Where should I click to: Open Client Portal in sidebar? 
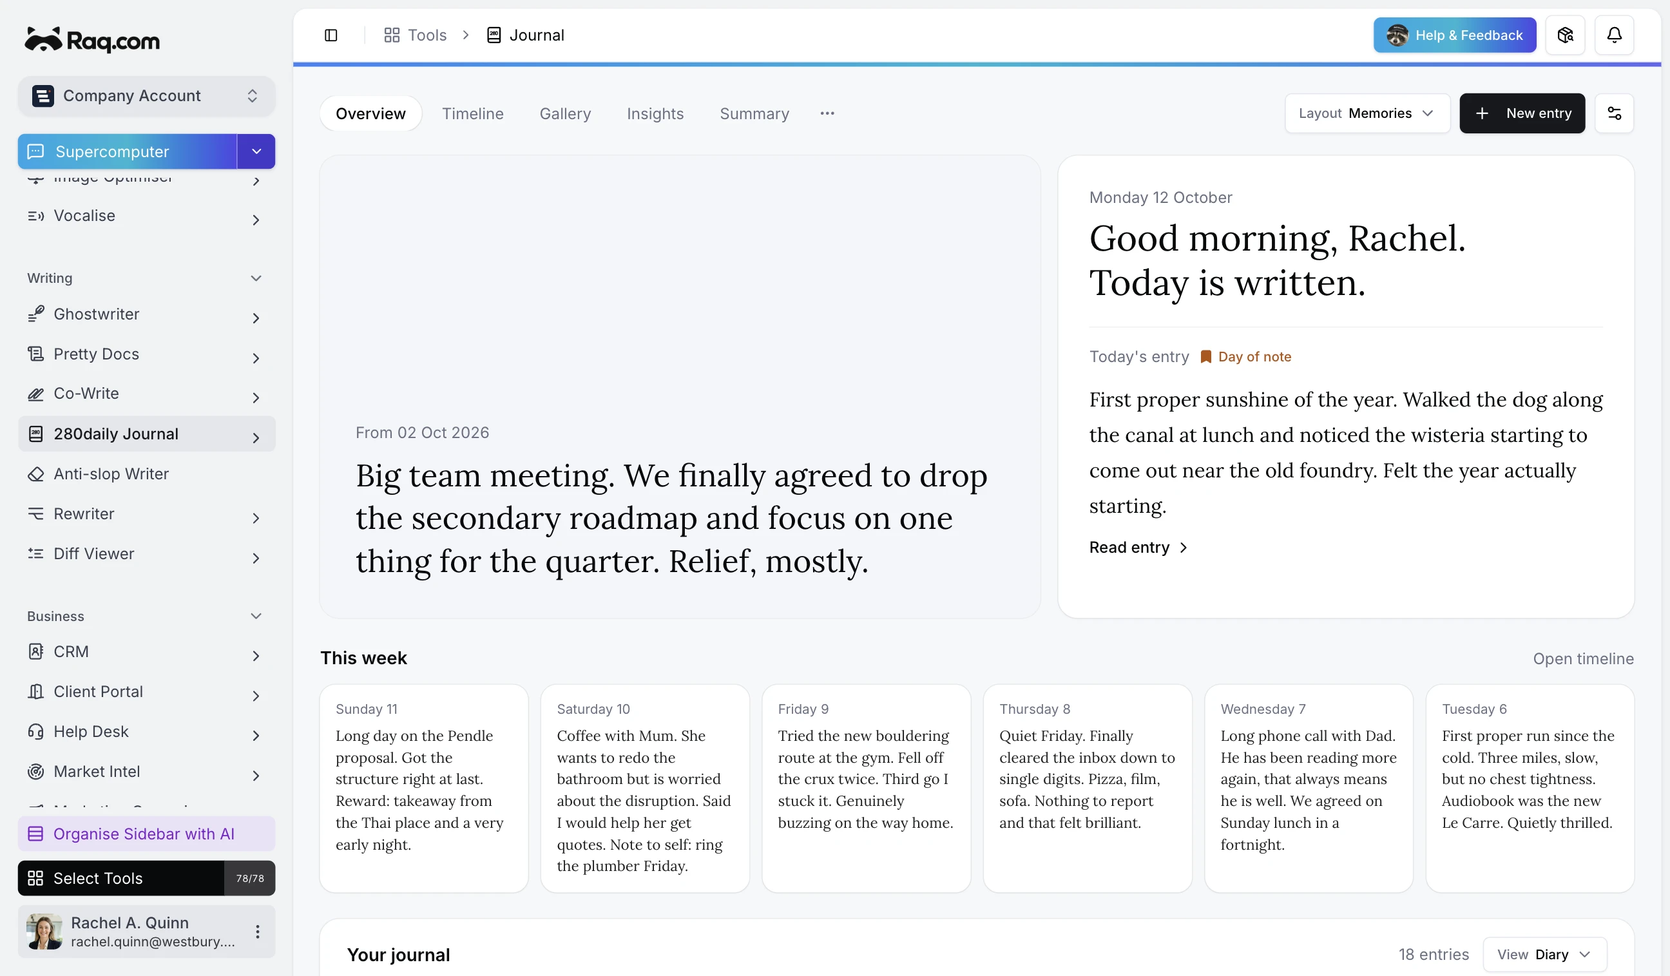click(x=146, y=692)
